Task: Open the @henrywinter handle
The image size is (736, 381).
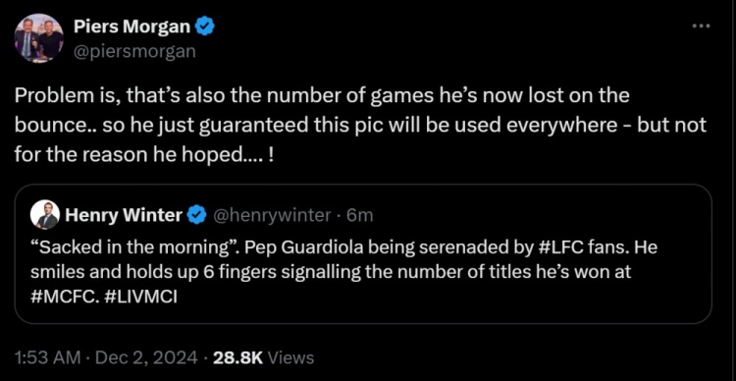Action: point(272,216)
